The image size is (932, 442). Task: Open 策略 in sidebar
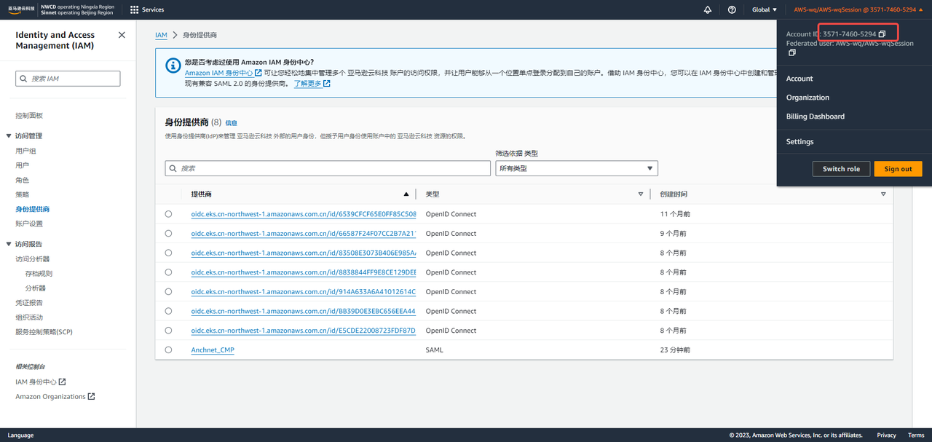(x=23, y=194)
